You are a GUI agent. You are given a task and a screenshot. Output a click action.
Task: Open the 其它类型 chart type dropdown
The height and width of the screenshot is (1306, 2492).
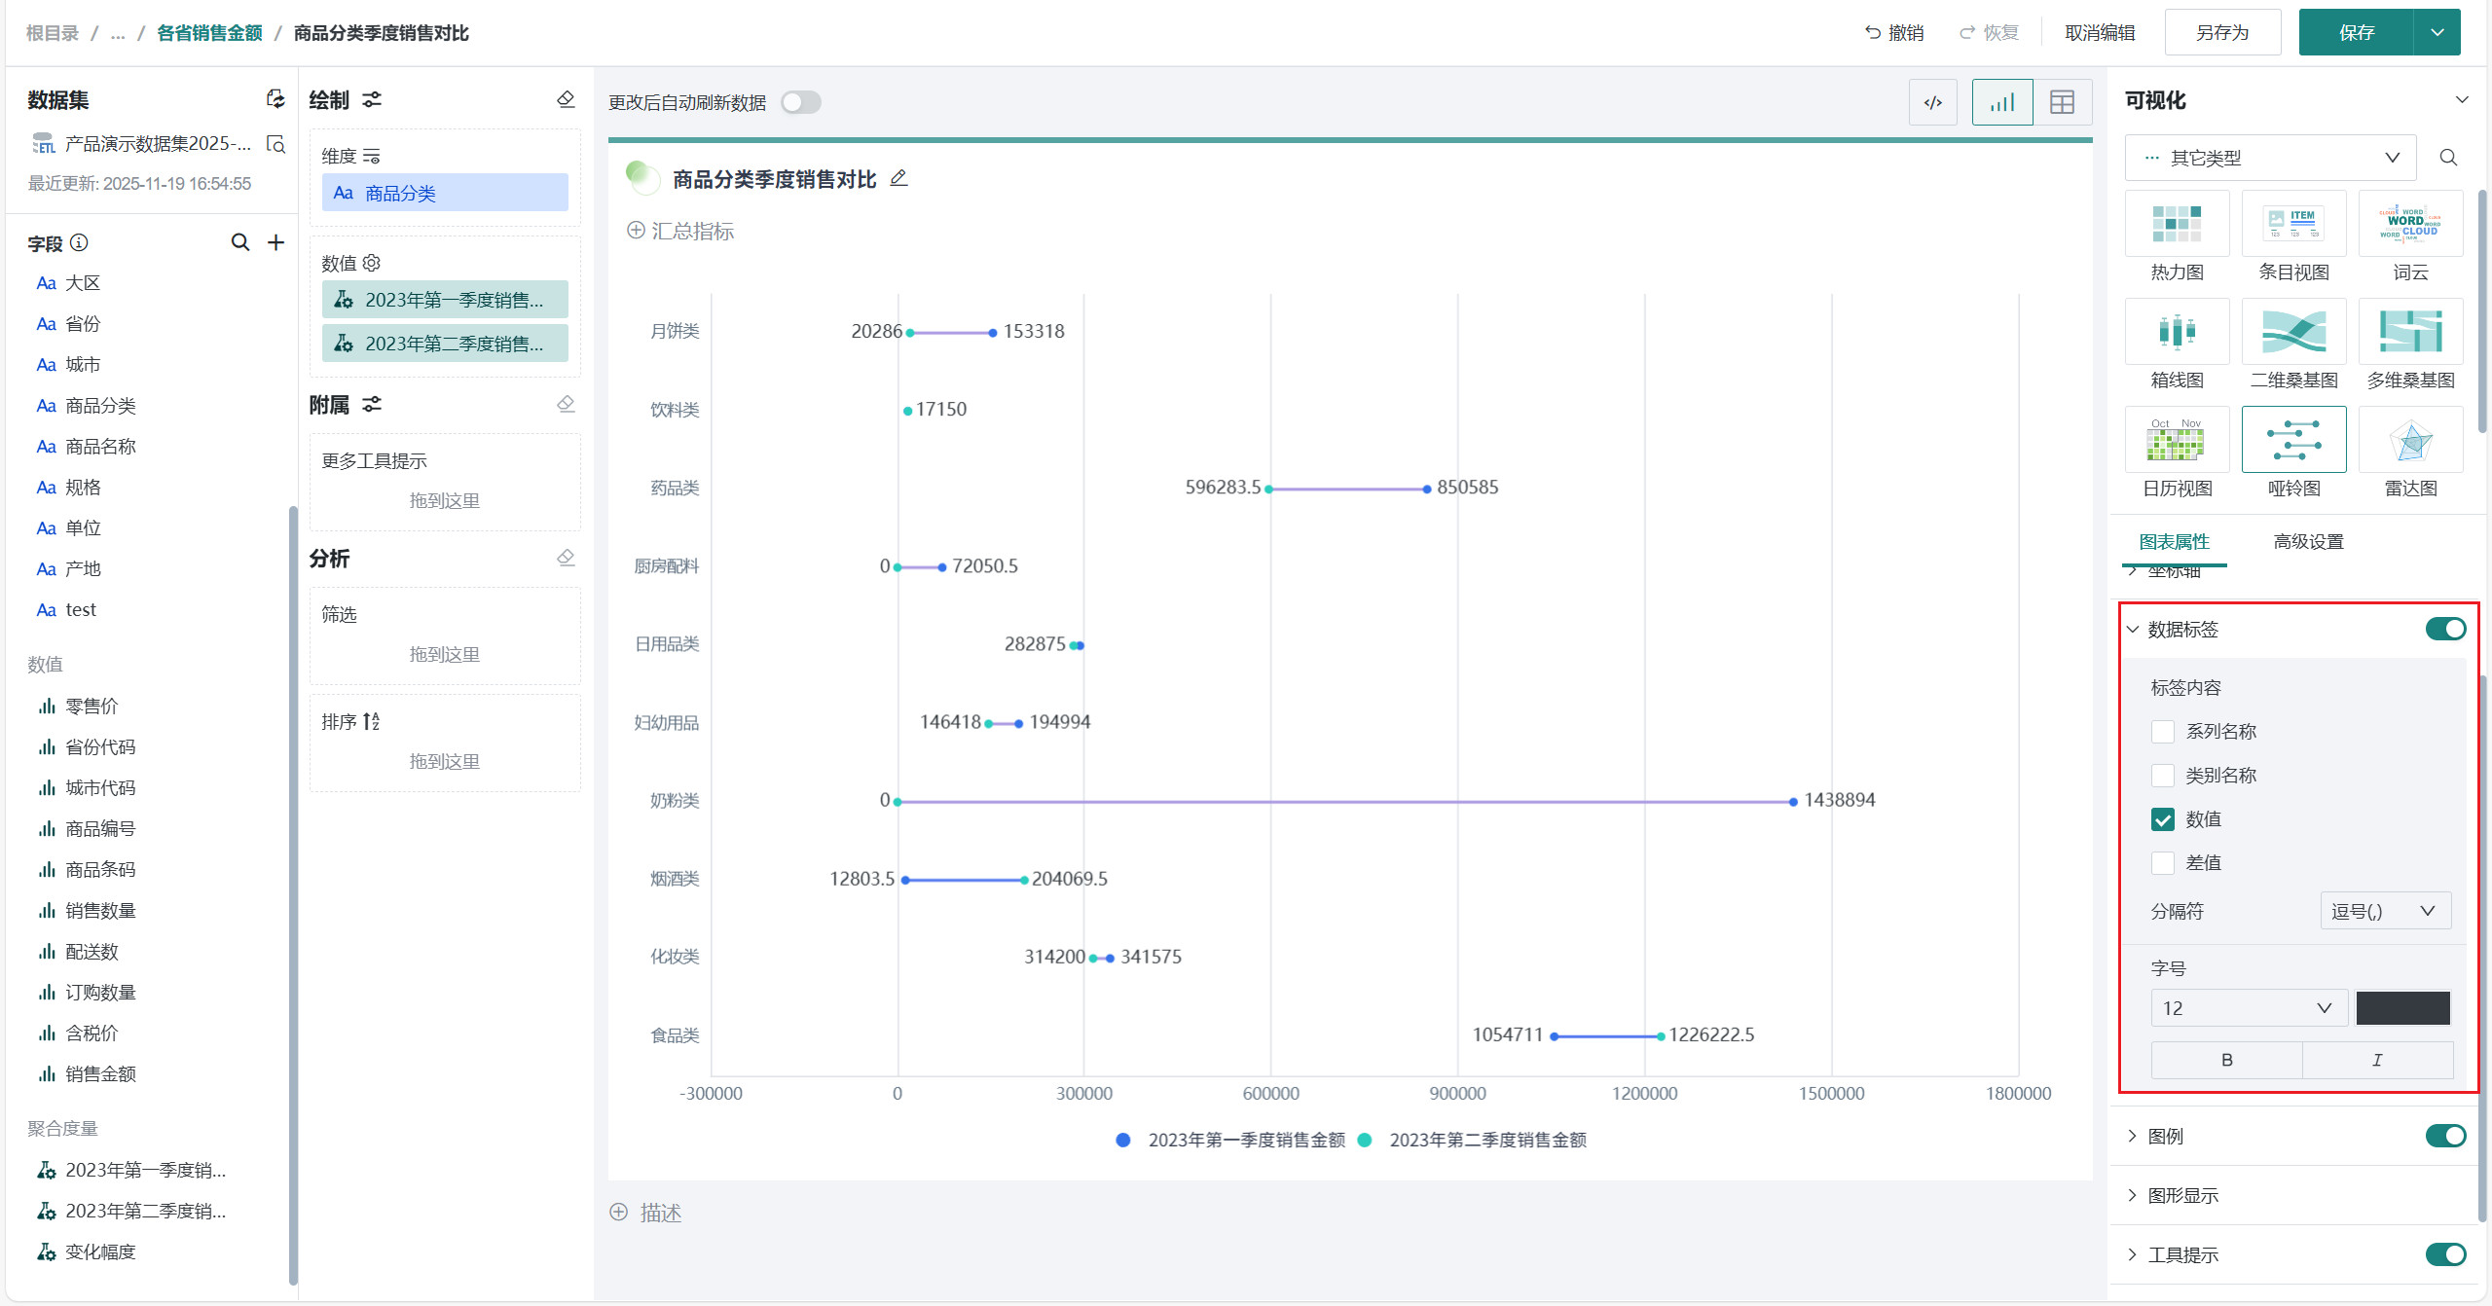coord(2270,158)
